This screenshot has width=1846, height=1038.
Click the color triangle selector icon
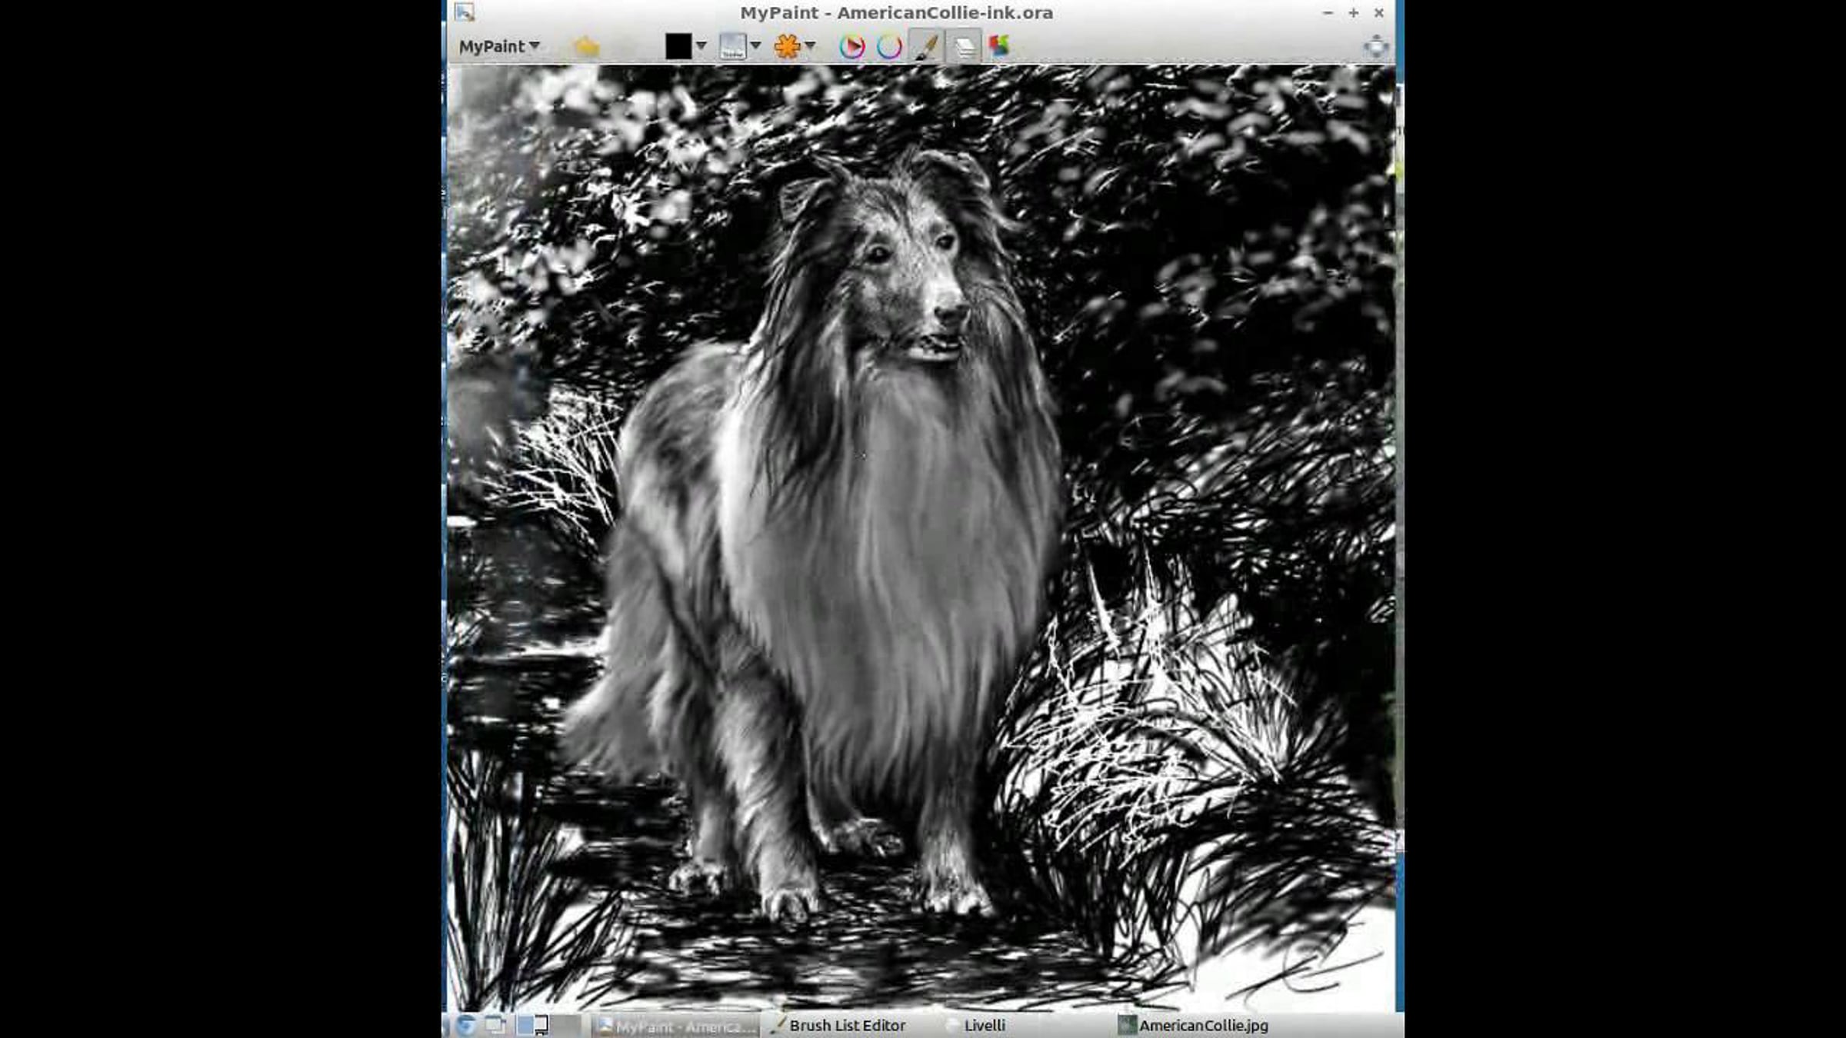[x=851, y=47]
